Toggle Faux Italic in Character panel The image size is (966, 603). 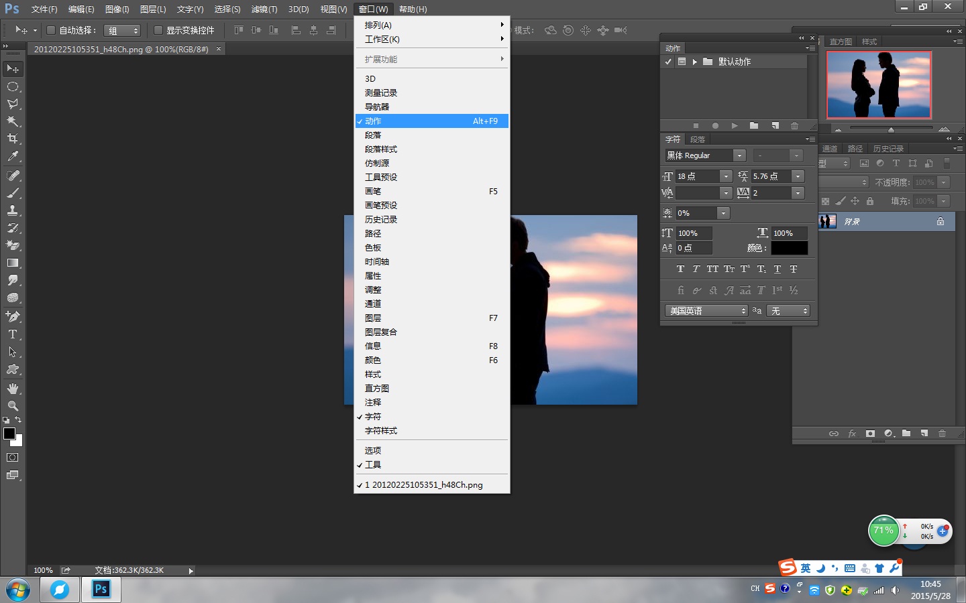click(x=696, y=269)
